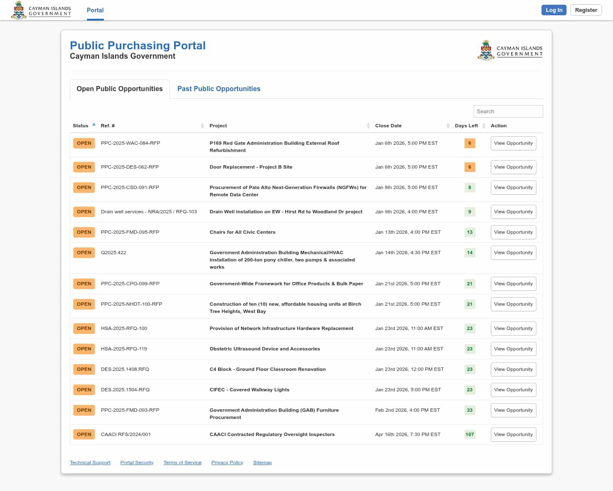Viewport: 613px width, 491px height.
Task: Click the OPEN status badge for Q2025.422
Action: click(84, 253)
